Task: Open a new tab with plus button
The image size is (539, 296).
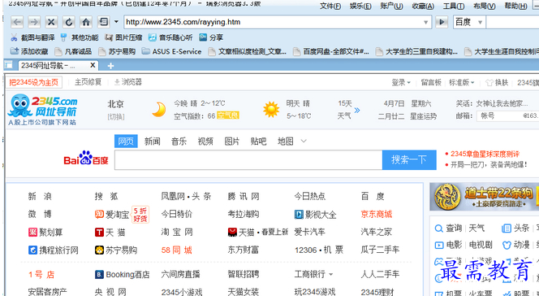Action: pyautogui.click(x=110, y=66)
